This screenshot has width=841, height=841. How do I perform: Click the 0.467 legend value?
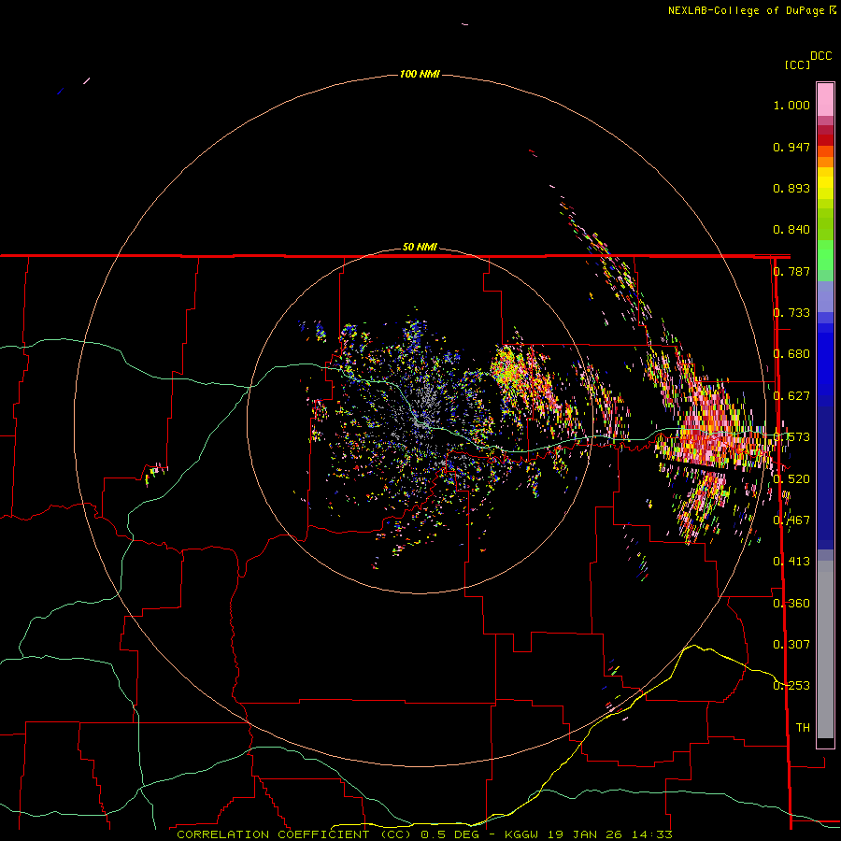(x=791, y=520)
